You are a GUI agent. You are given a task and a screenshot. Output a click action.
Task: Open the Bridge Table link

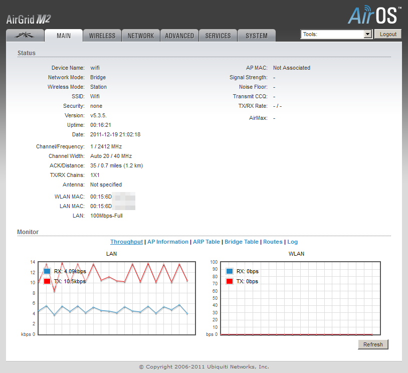coord(242,242)
